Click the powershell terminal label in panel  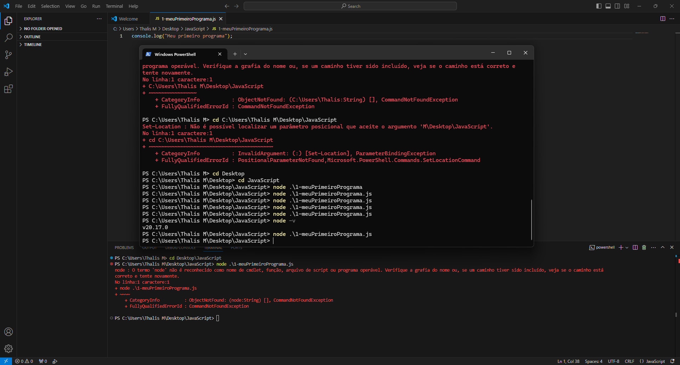(x=602, y=247)
